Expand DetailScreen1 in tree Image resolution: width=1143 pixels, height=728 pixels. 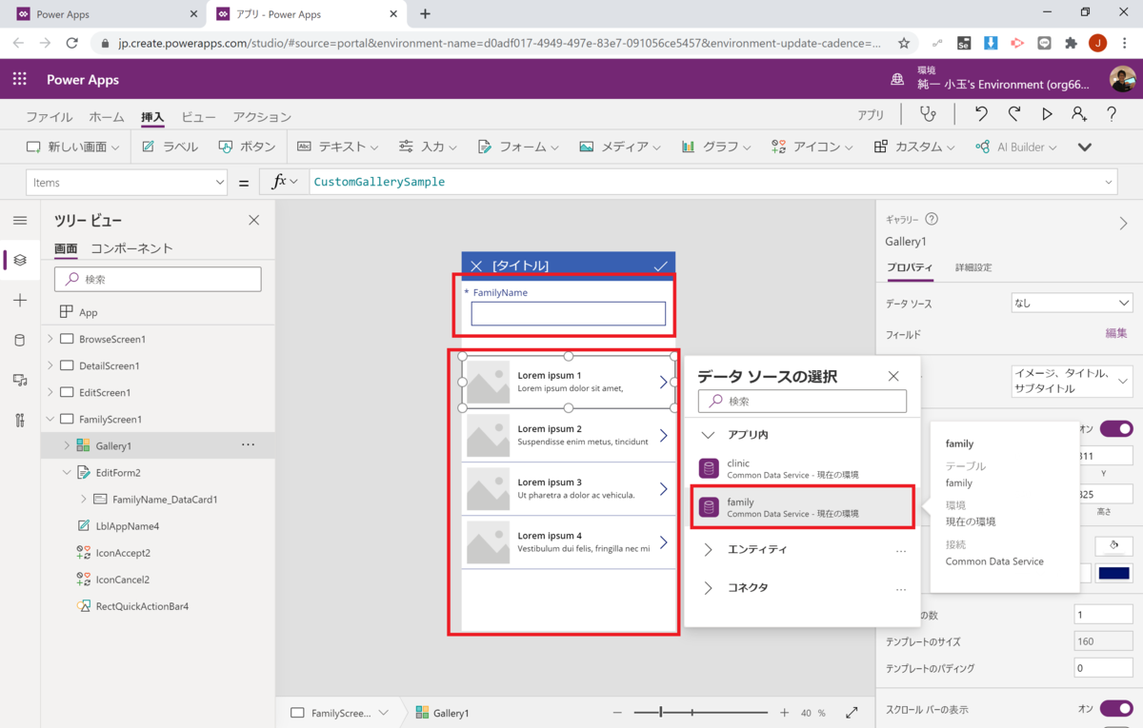[50, 365]
